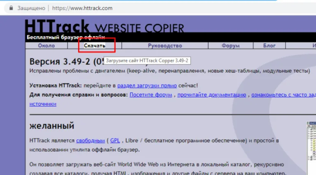Screen dimensions: 316x175
Task: Click the 'Бесплатный браузер офлайн' tagline
Action: [66, 37]
